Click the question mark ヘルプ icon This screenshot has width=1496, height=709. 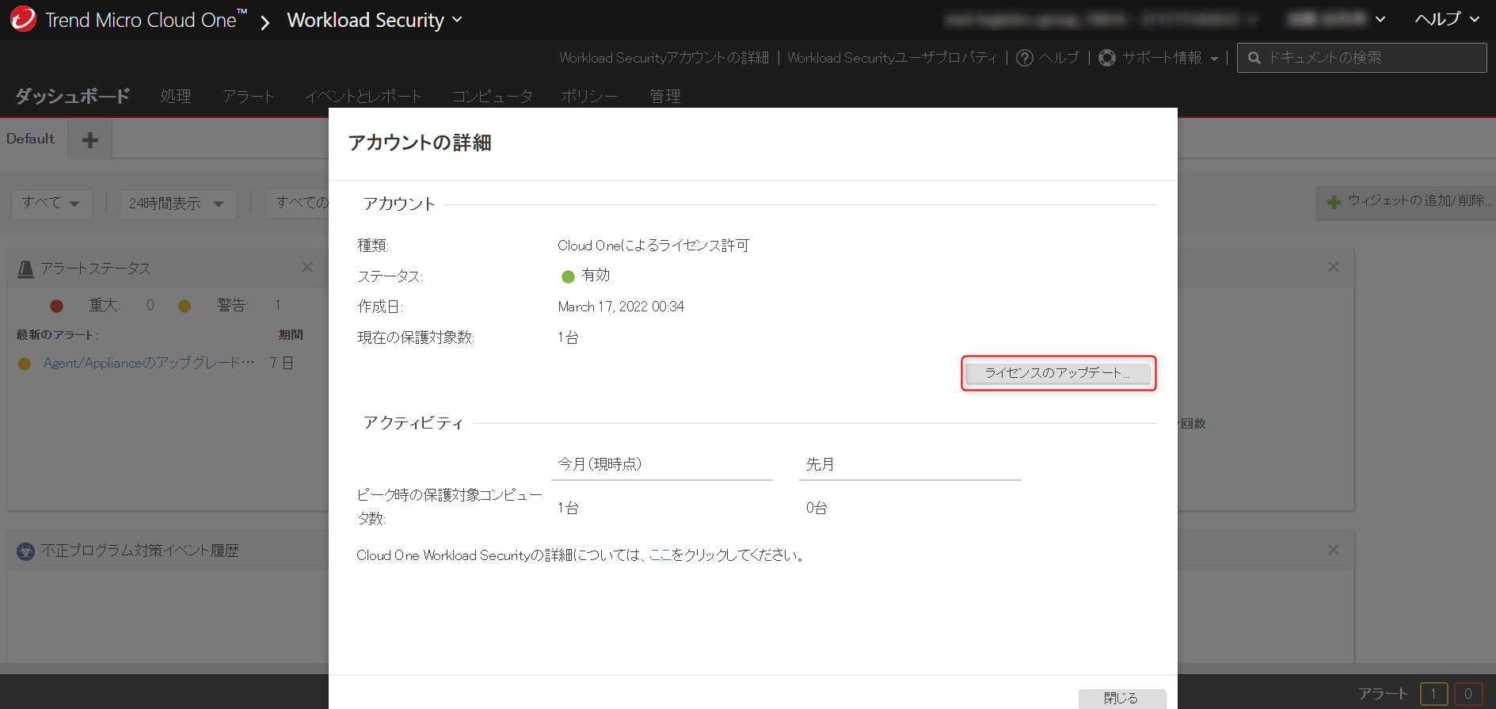pos(1025,58)
